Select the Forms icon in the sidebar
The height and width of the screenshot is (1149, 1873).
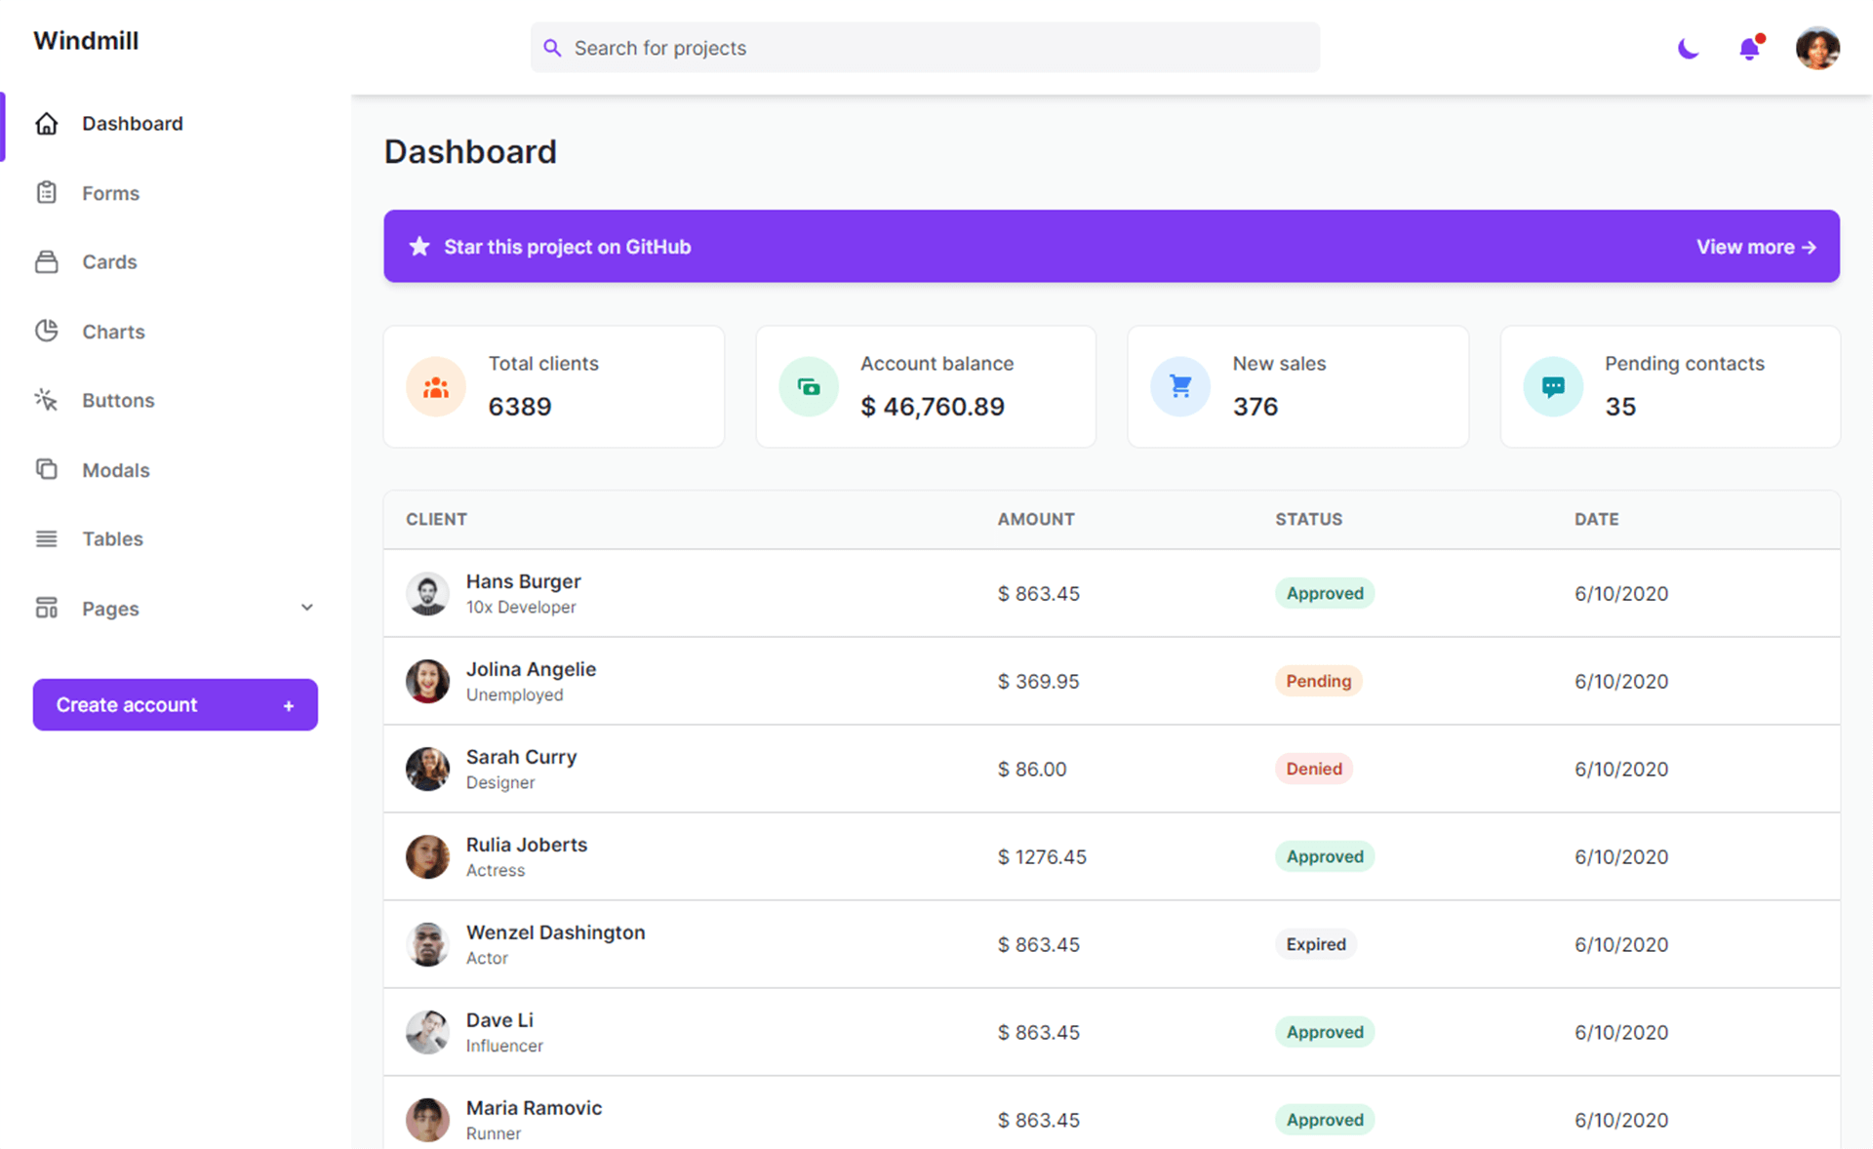(x=46, y=192)
